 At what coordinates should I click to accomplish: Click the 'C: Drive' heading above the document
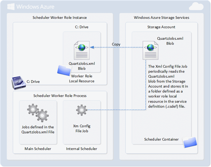82,27
